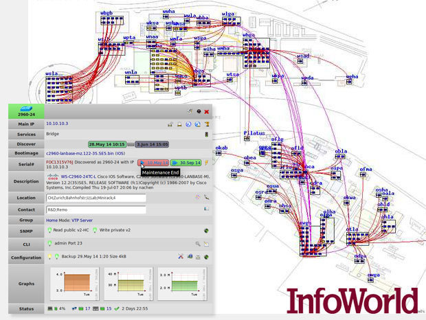Click the bulb beside Write private v2

click(x=94, y=231)
